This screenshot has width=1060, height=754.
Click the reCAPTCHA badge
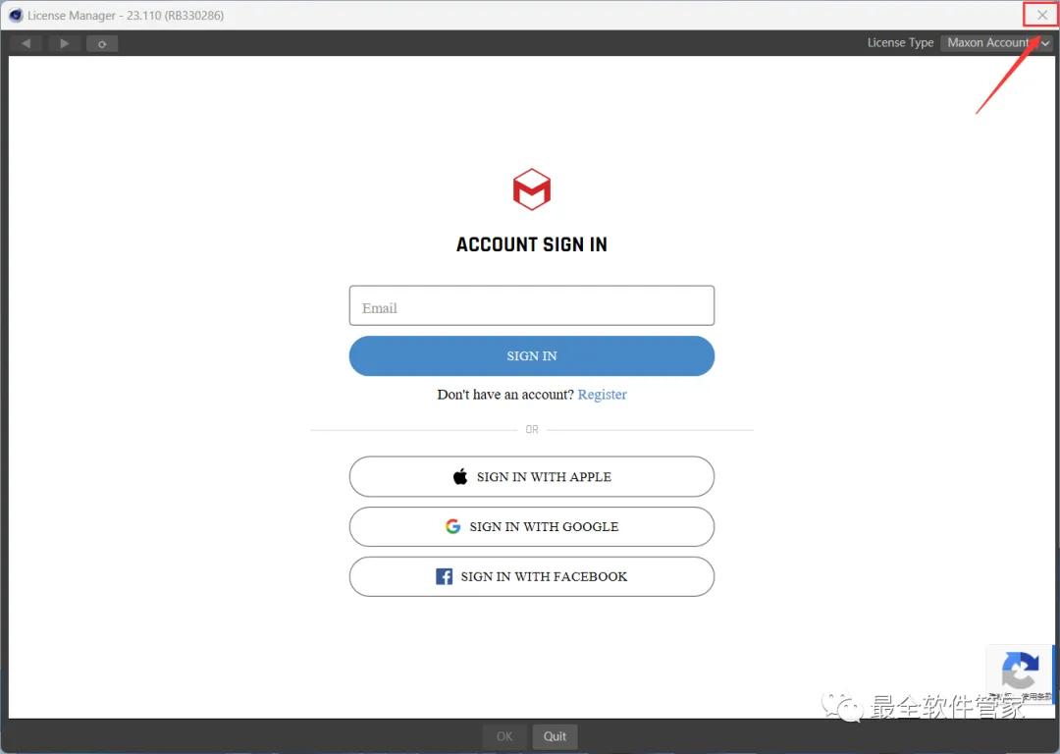point(1020,673)
